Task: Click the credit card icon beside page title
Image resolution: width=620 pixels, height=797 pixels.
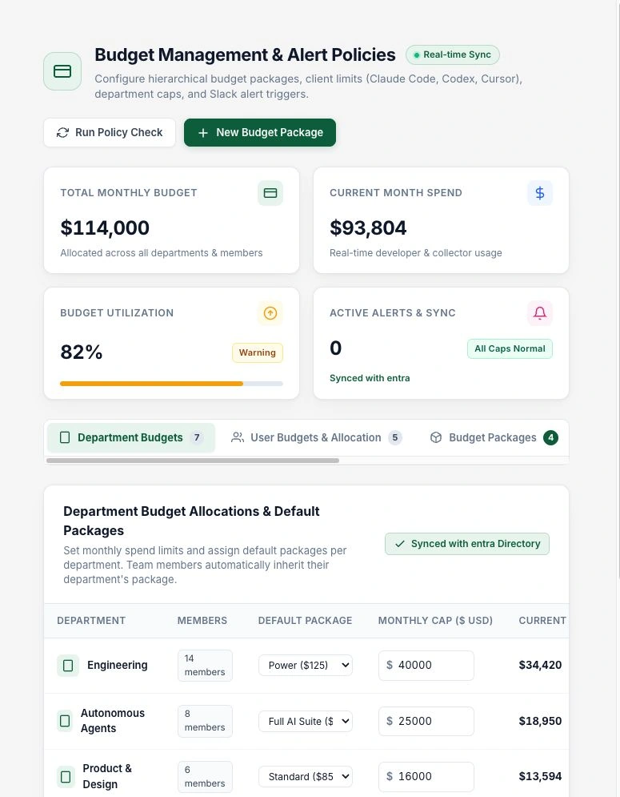Action: 62,71
